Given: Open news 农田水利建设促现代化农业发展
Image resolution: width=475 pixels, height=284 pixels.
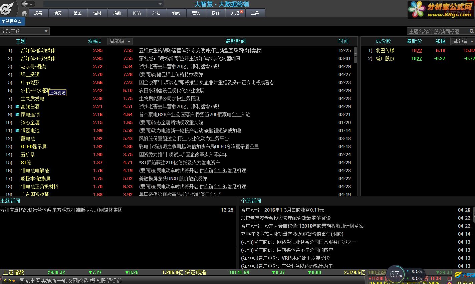Looking at the screenshot, I should pyautogui.click(x=172, y=90).
